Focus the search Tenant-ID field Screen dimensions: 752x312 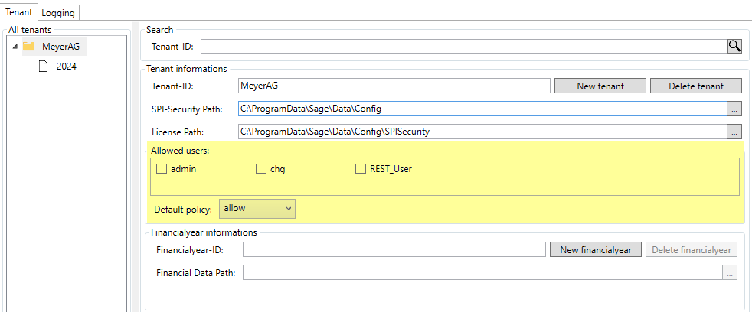coord(463,47)
